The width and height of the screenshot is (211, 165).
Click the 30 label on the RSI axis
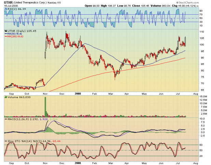coord(201,22)
